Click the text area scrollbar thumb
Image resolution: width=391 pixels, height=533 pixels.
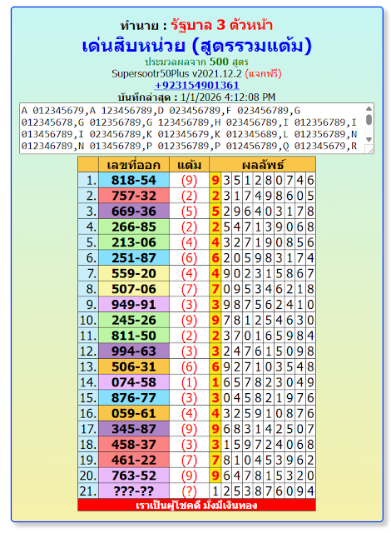click(369, 120)
